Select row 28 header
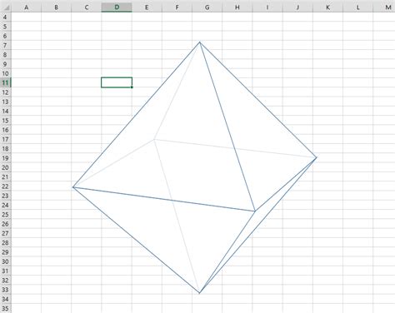Viewport: 395px width, 313px height. (x=6, y=243)
